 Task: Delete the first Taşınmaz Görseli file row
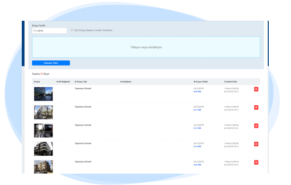point(256,89)
